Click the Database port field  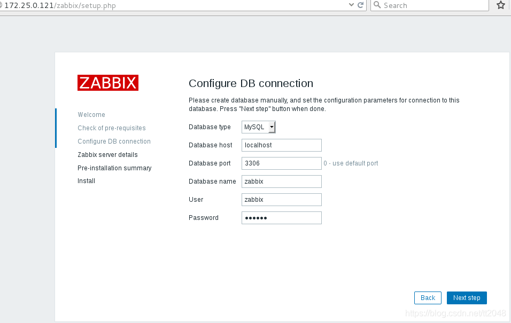pyautogui.click(x=282, y=163)
